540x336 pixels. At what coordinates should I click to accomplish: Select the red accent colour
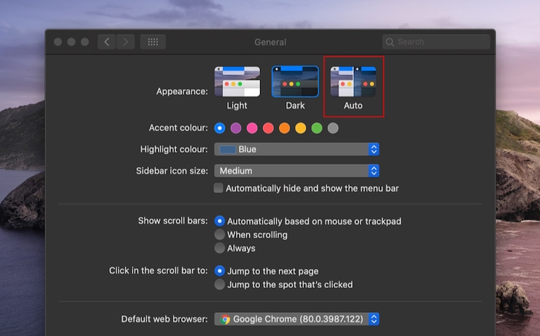click(268, 128)
